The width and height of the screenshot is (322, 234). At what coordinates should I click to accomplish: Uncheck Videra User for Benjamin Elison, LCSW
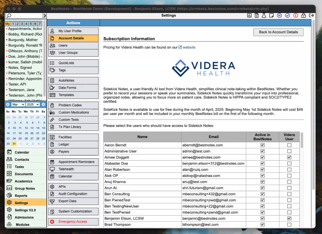tap(289, 218)
